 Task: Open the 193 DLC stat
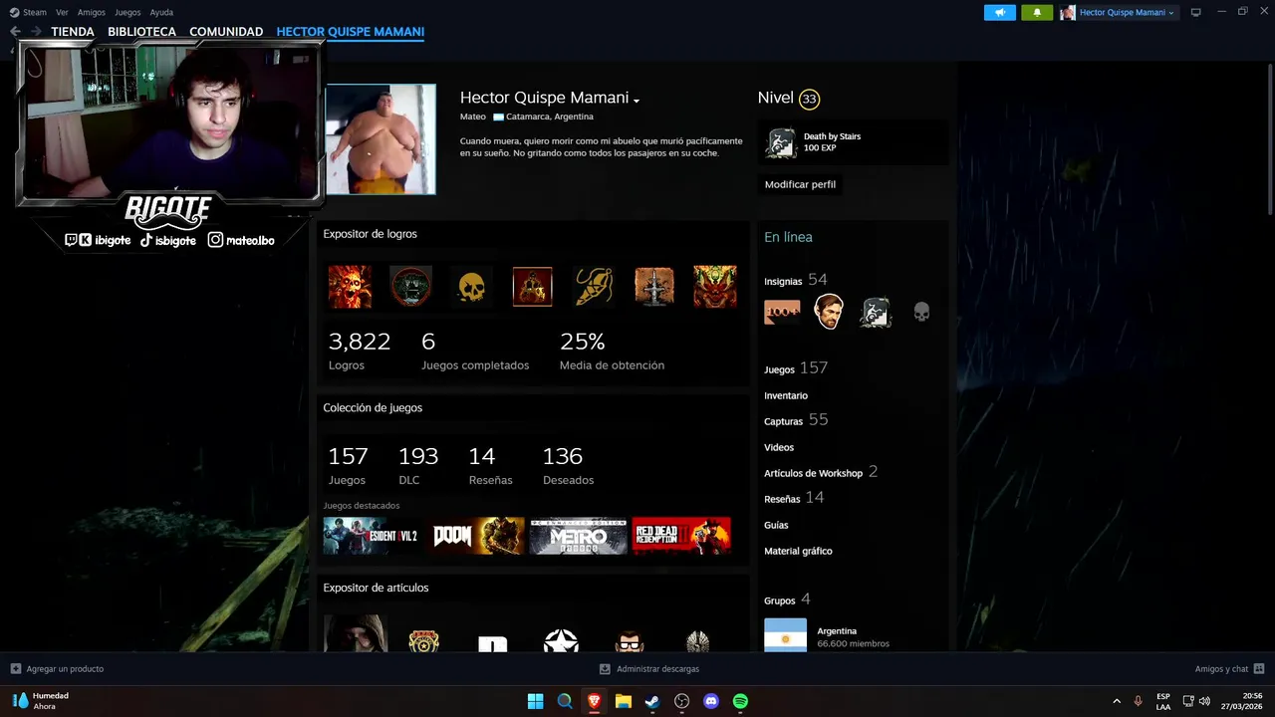(x=417, y=465)
